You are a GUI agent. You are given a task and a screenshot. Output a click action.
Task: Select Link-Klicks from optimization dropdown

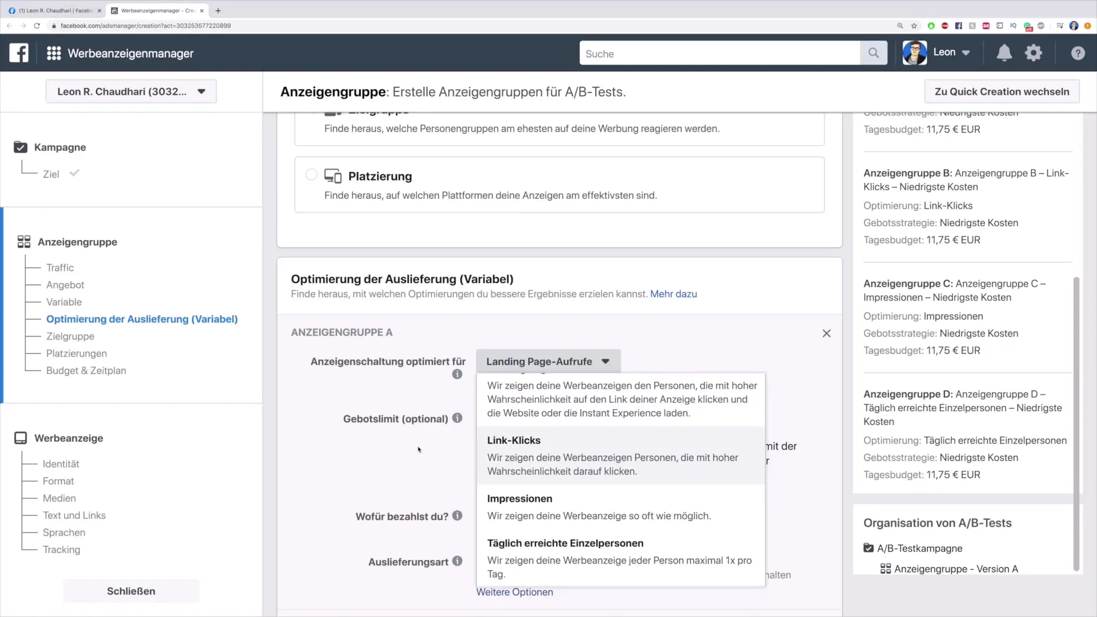click(514, 440)
